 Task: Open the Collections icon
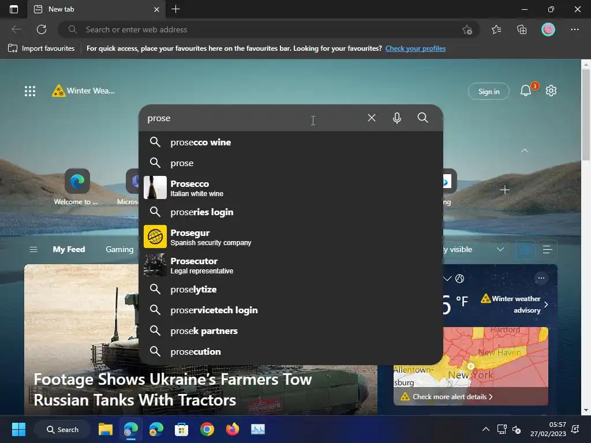pos(522,29)
